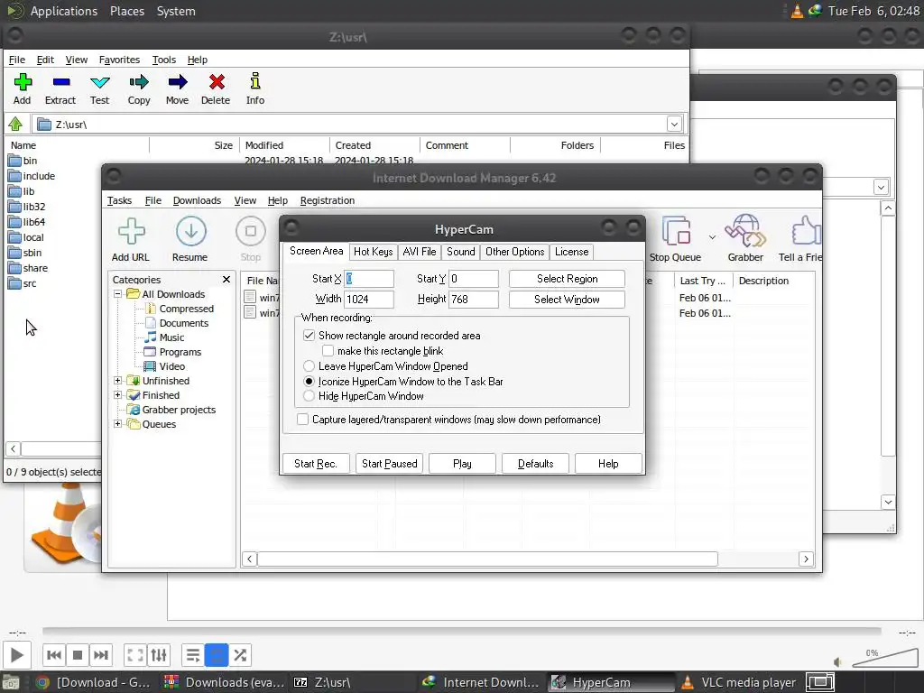The height and width of the screenshot is (693, 924).
Task: Go up one folder in 7-Zip
Action: coord(15,124)
